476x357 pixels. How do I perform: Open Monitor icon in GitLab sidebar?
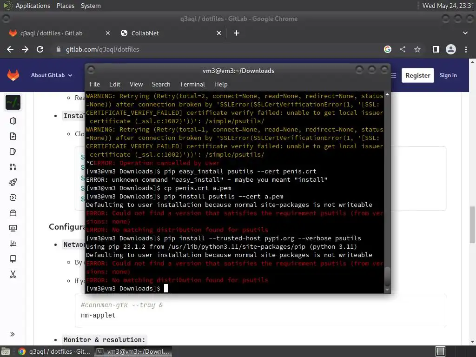[x=13, y=228]
